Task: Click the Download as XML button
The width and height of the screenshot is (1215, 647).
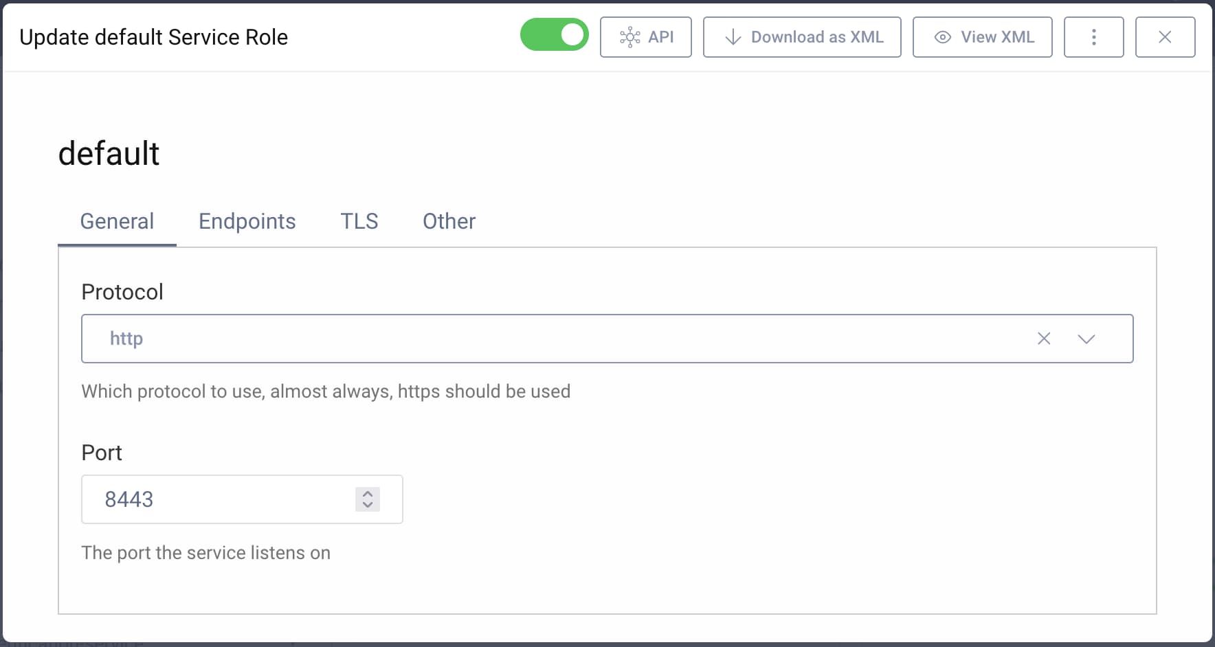Action: tap(802, 37)
